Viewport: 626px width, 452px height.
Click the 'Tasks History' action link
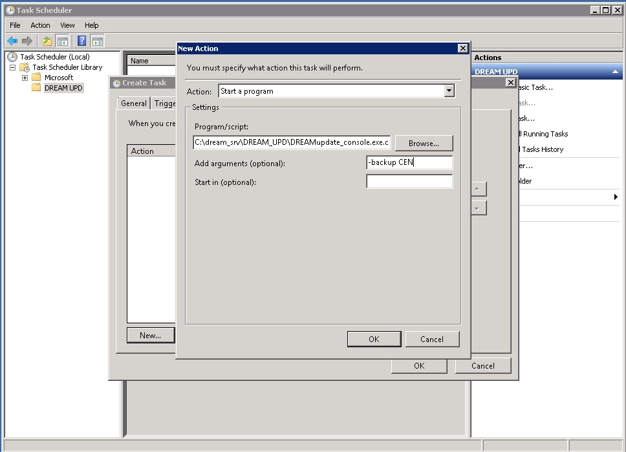543,149
